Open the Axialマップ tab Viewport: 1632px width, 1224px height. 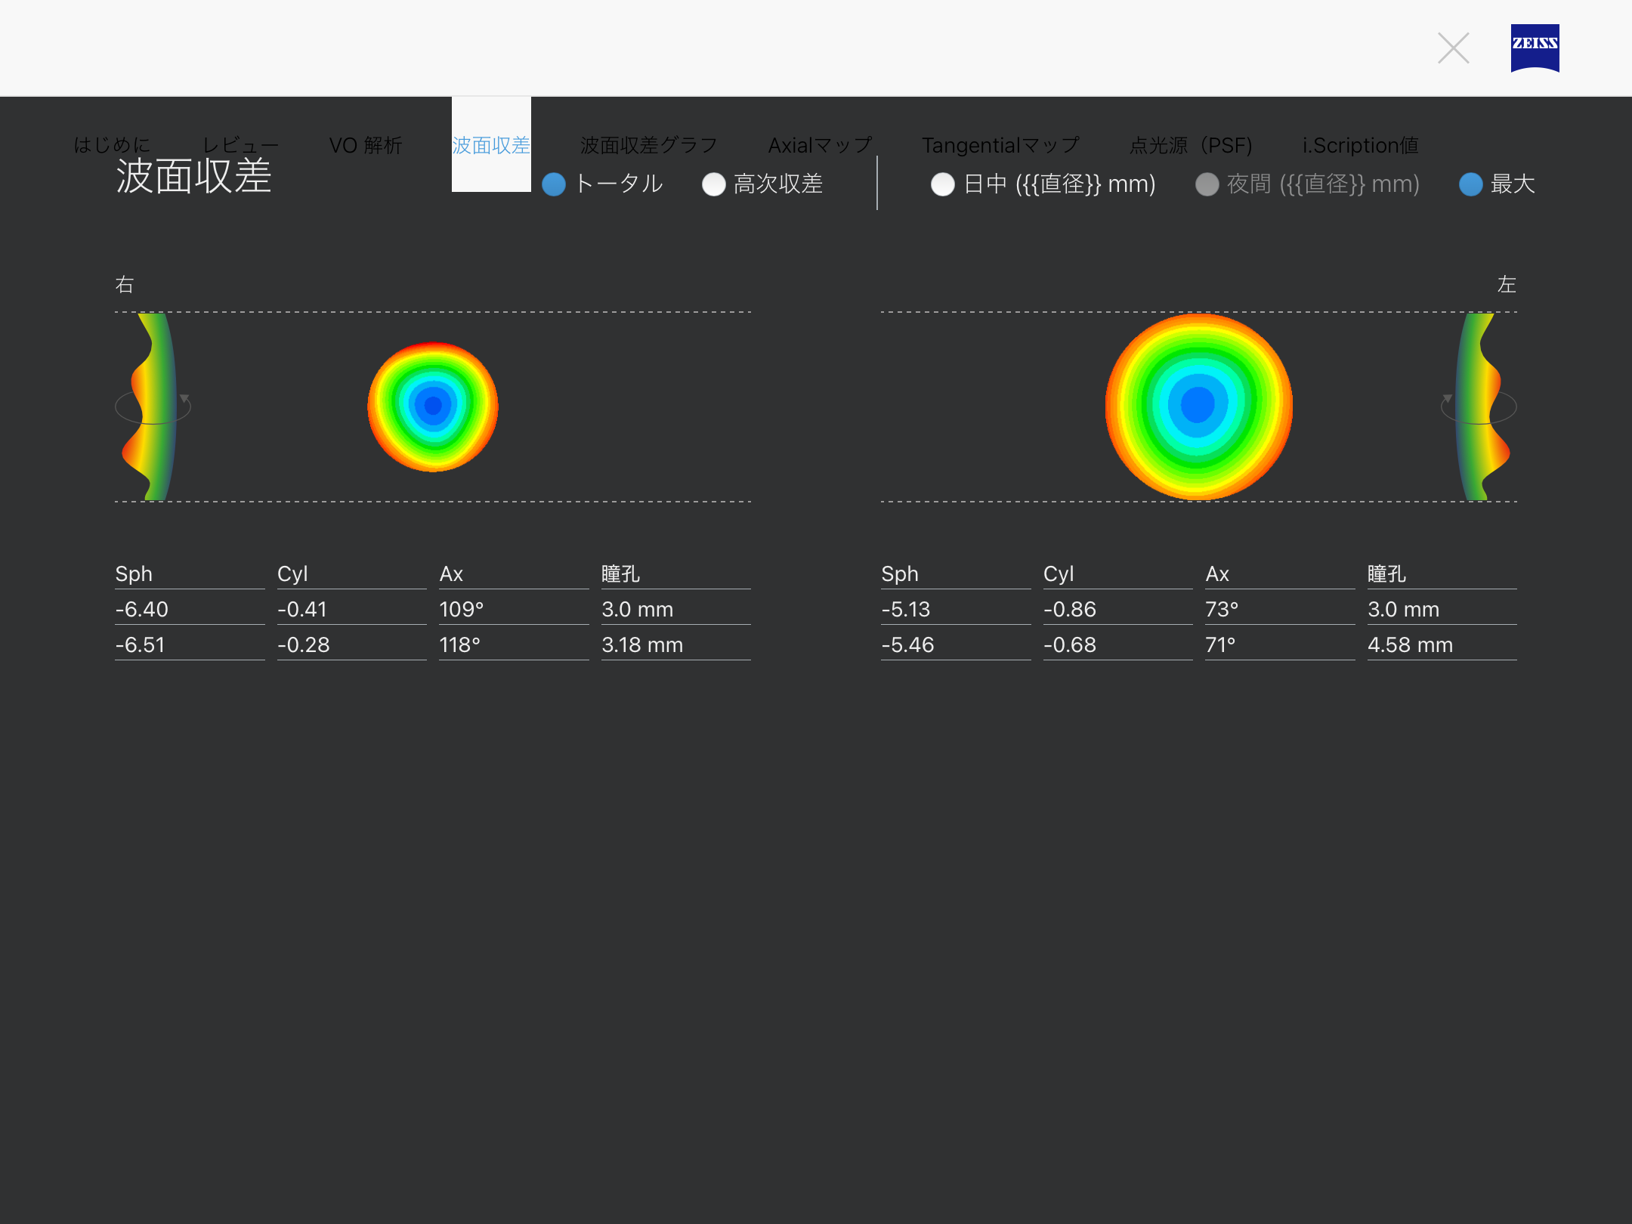pos(820,144)
